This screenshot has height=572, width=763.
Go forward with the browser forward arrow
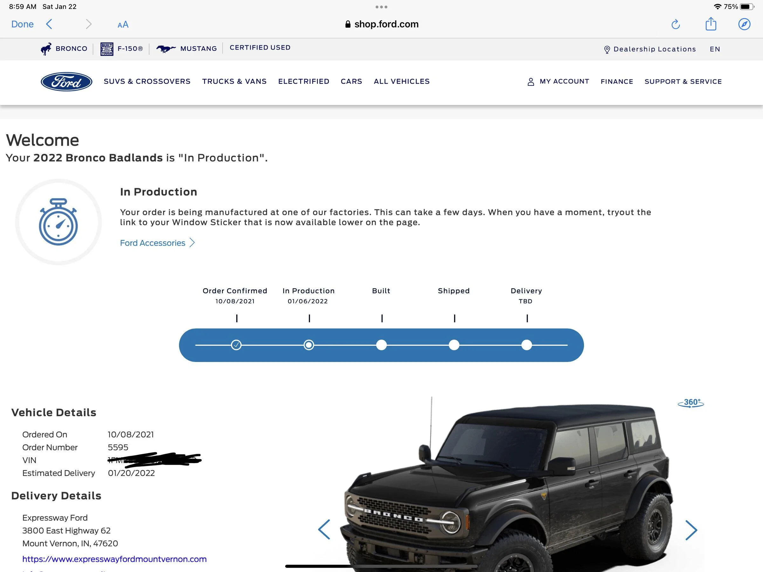tap(89, 24)
